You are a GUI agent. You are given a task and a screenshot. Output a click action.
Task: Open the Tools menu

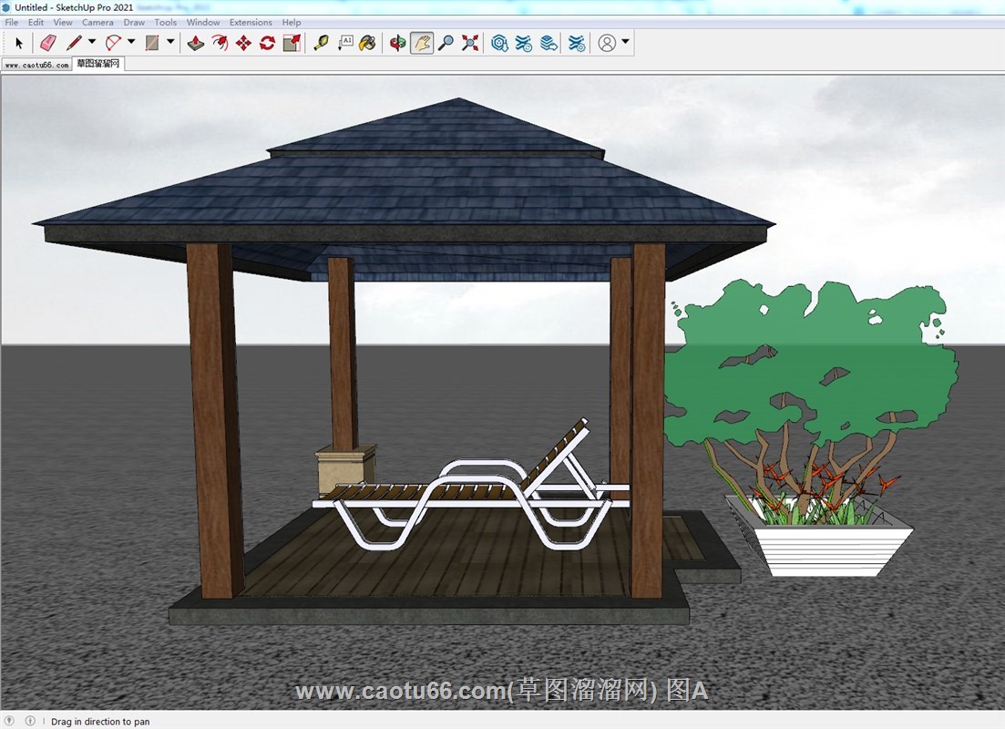165,22
